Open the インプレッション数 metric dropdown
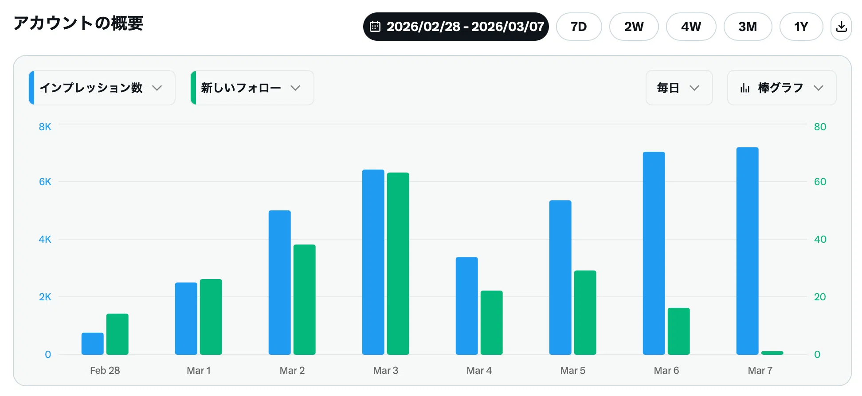This screenshot has width=862, height=396. [x=102, y=88]
